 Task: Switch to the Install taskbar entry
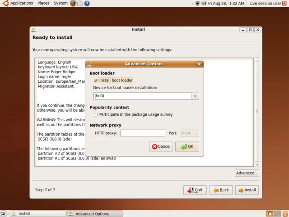pyautogui.click(x=38, y=214)
